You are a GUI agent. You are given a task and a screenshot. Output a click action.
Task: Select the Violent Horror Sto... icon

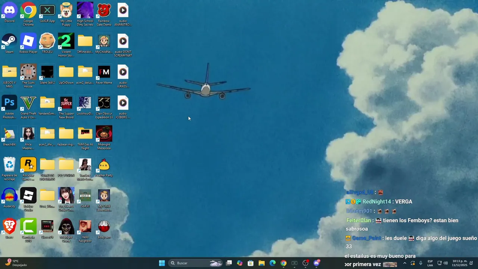[x=66, y=45]
